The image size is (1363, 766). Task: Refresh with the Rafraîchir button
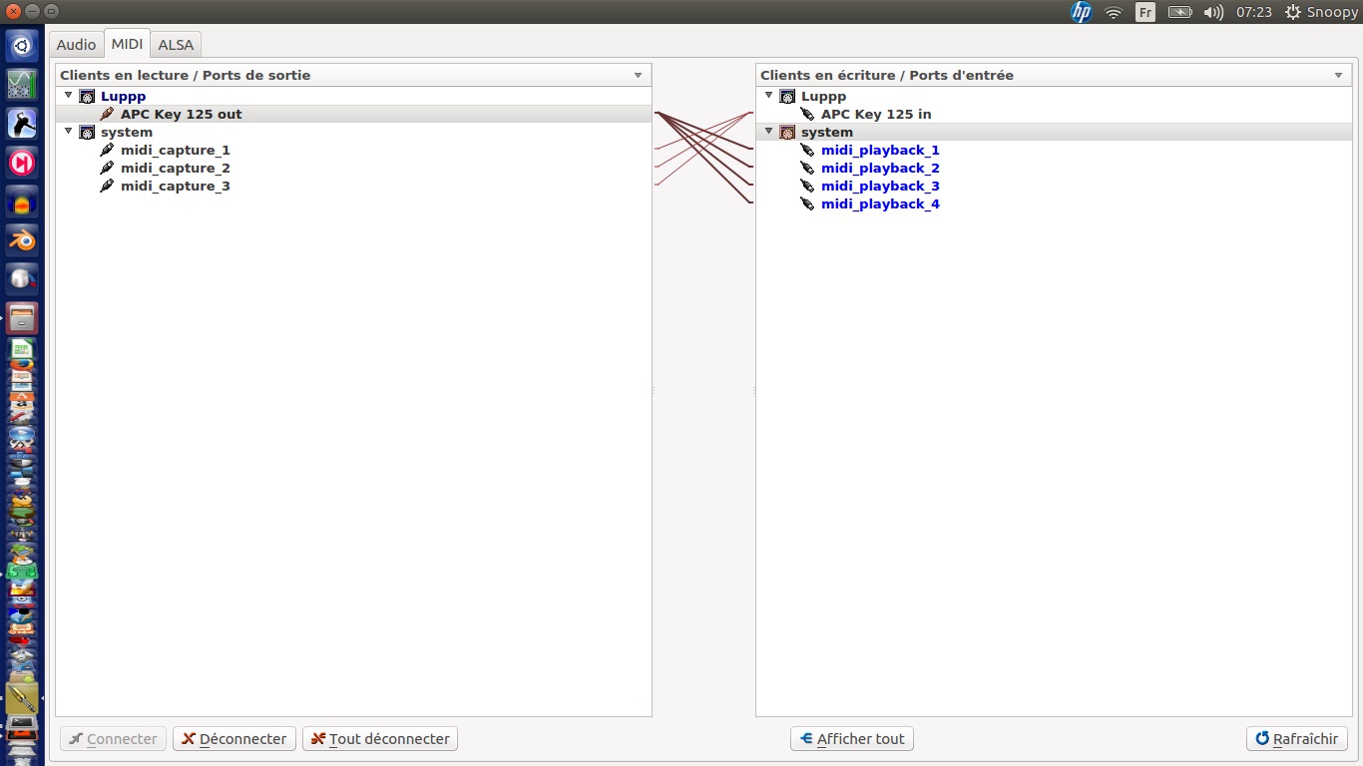coord(1297,739)
